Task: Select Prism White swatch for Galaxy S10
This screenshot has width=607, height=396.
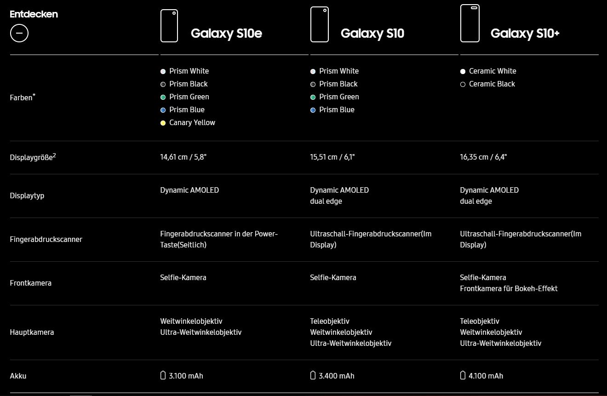Action: [x=313, y=71]
